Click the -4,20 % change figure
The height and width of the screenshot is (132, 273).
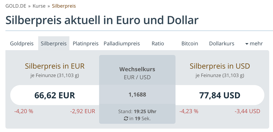coord(24,111)
